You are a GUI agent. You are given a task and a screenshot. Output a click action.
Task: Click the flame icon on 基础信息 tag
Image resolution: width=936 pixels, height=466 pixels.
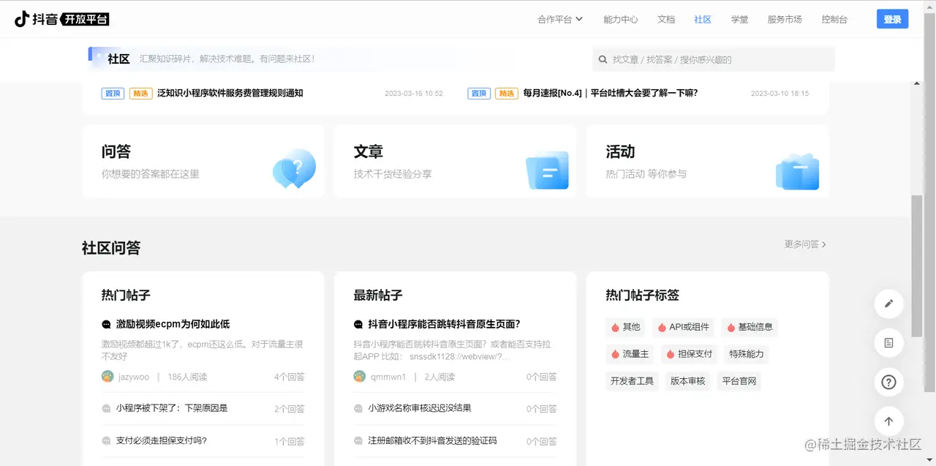[731, 327]
